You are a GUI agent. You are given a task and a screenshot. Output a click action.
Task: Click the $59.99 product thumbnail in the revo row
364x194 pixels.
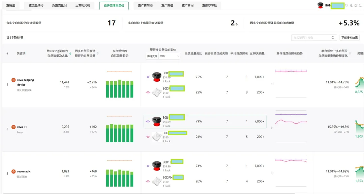coord(157,121)
